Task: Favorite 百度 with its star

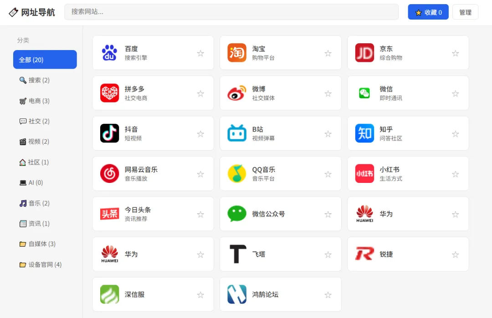Action: [200, 53]
